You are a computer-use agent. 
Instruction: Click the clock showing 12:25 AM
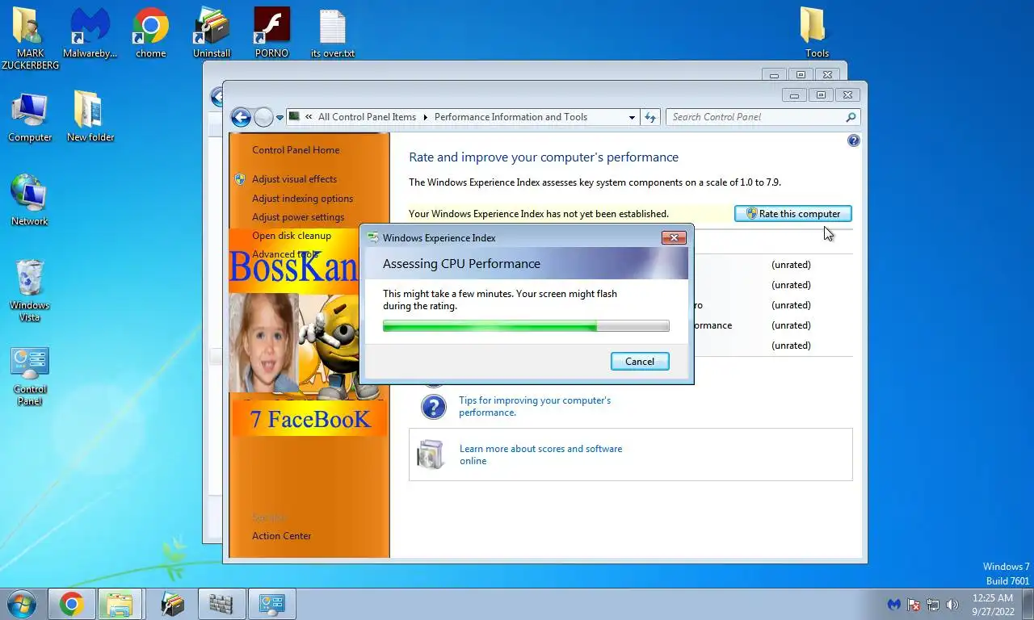pos(993,598)
